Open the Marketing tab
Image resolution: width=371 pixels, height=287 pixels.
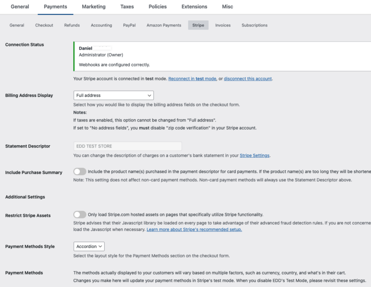point(93,7)
